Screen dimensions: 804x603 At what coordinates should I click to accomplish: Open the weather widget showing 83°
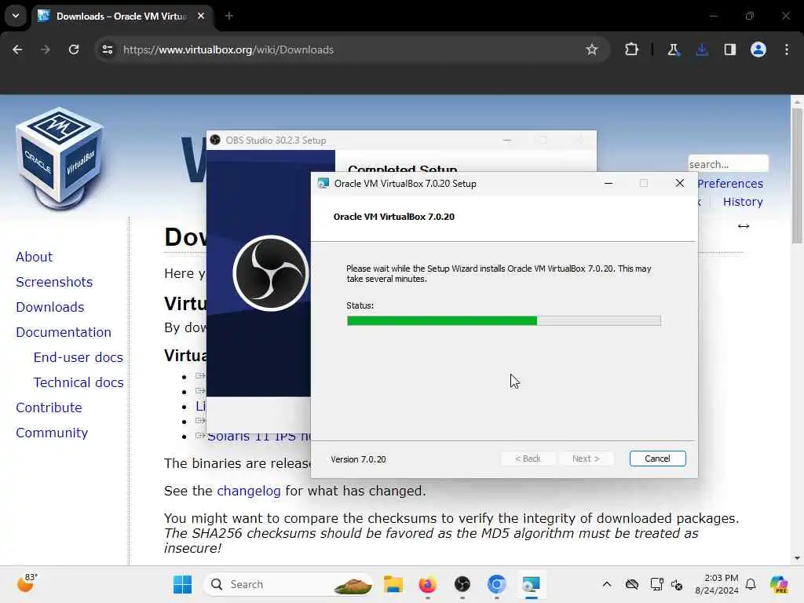27,583
